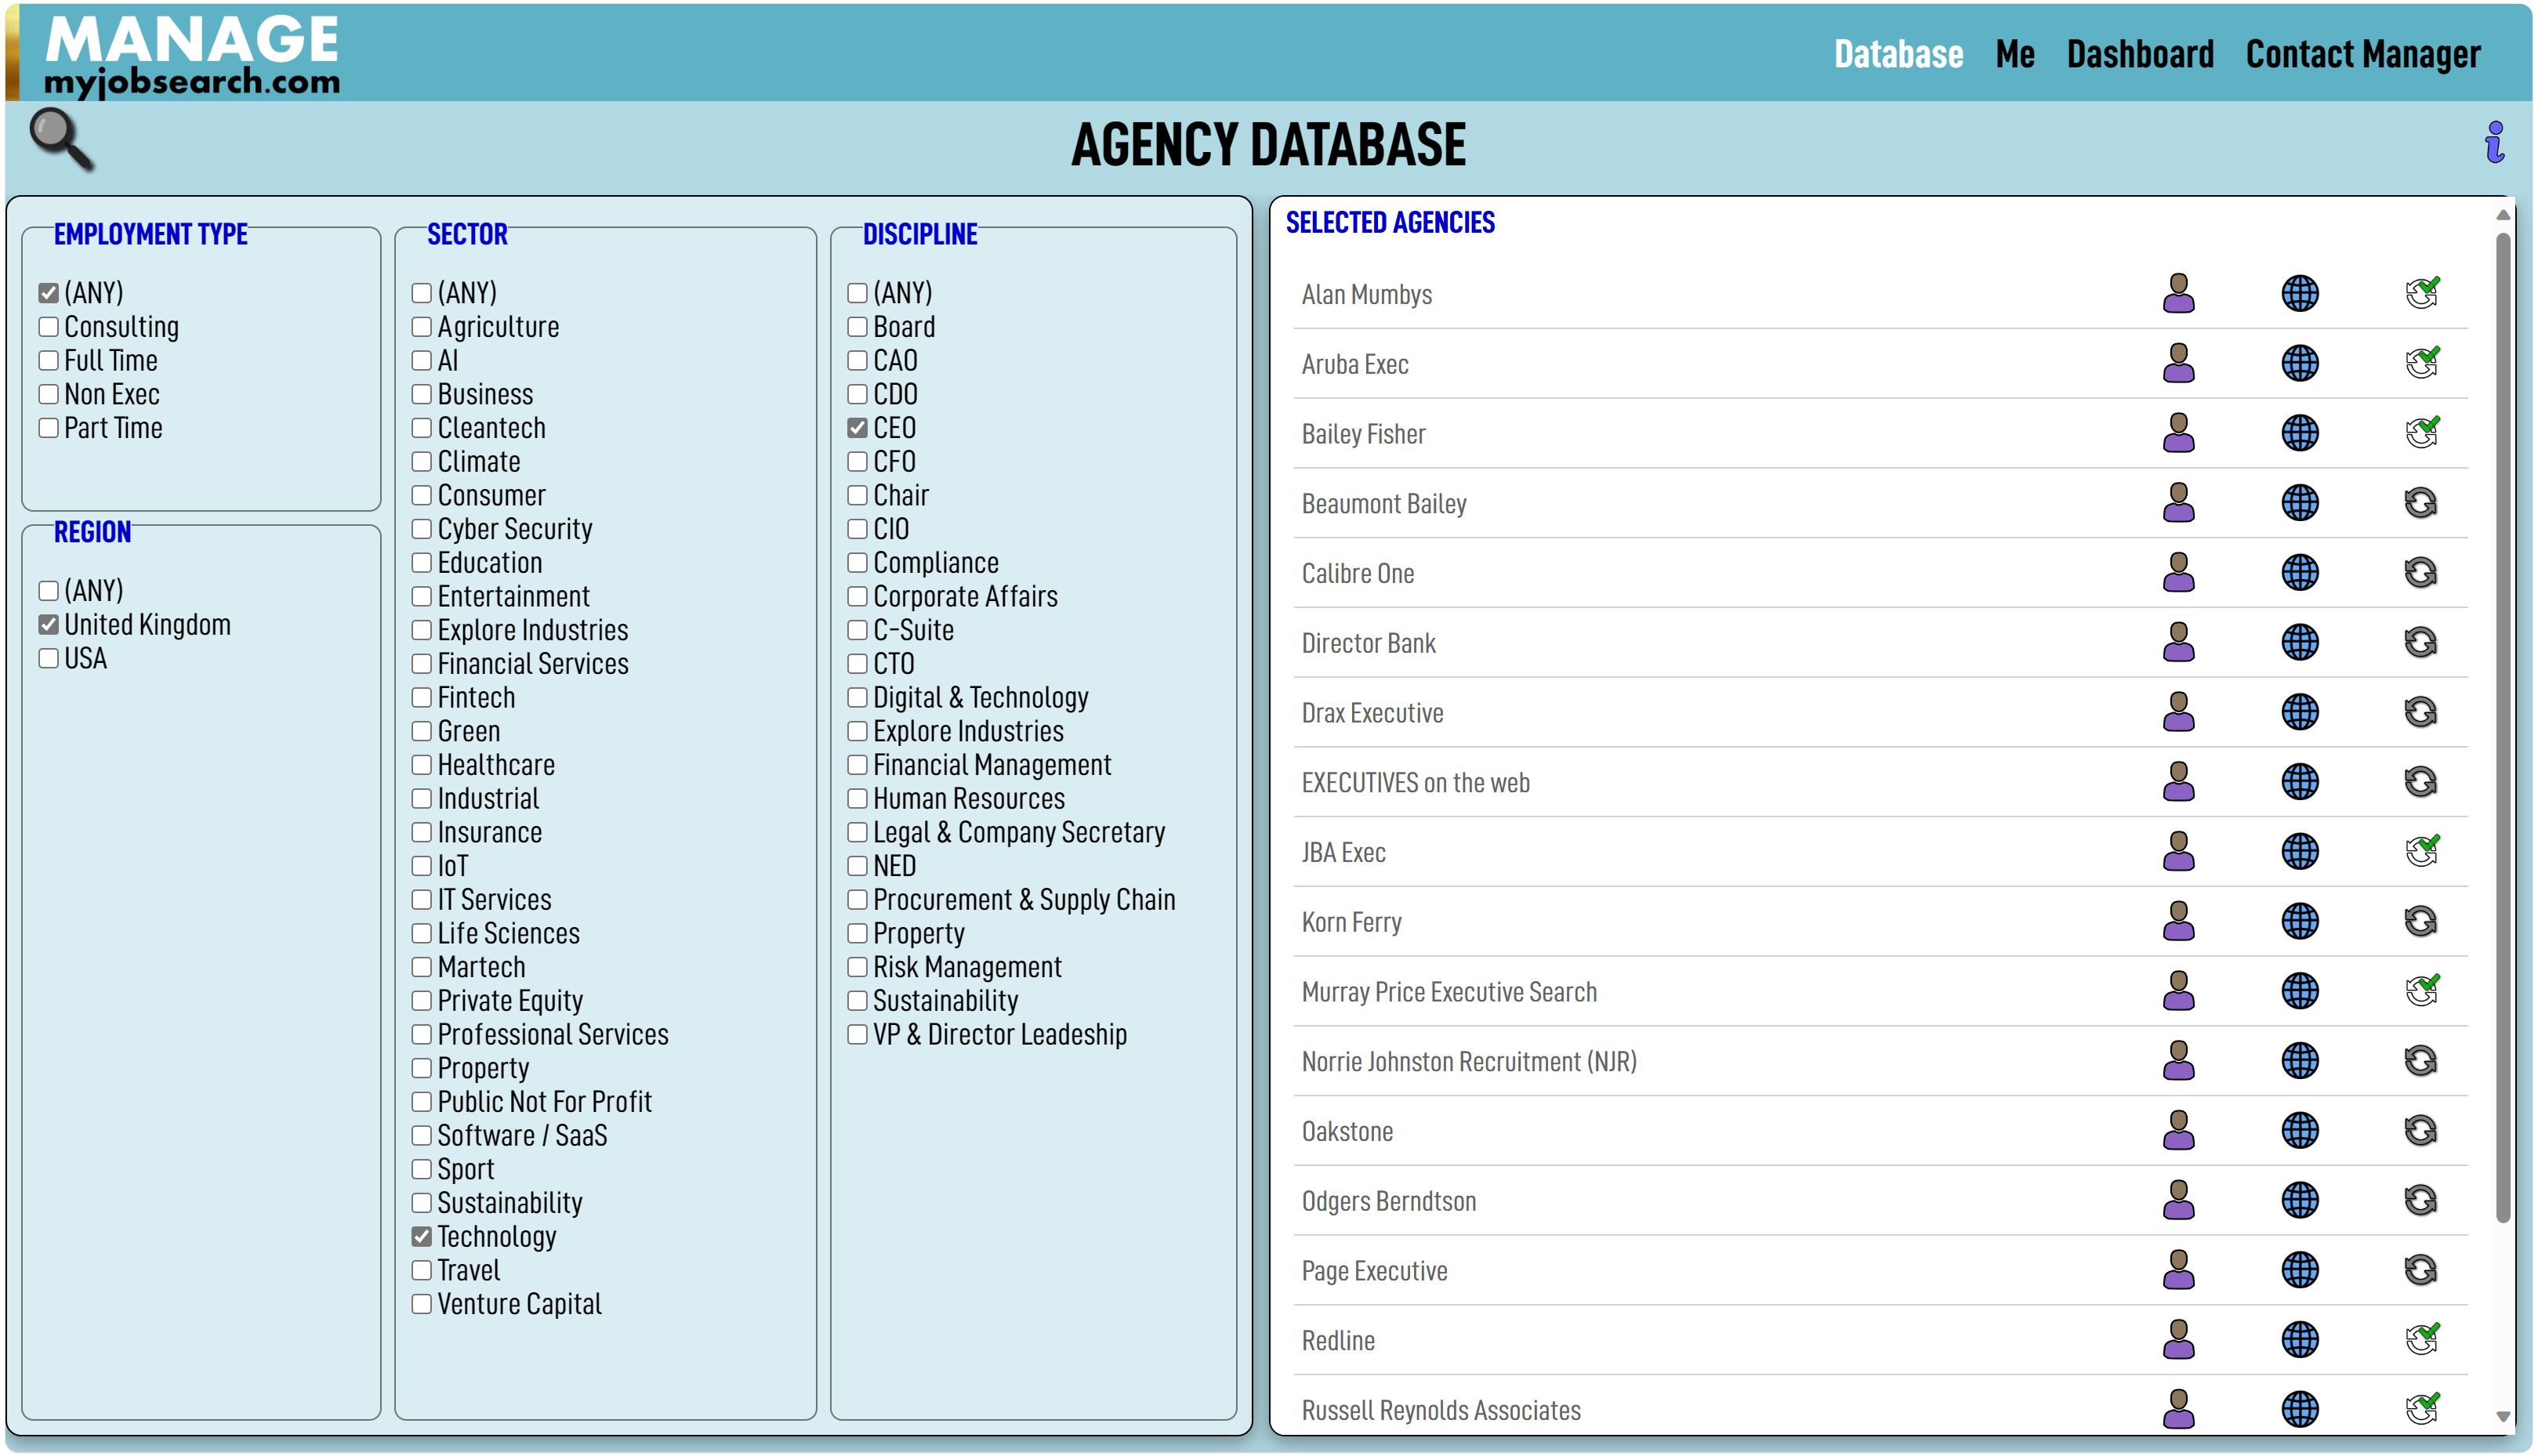
Task: Open the Me menu
Action: (2014, 54)
